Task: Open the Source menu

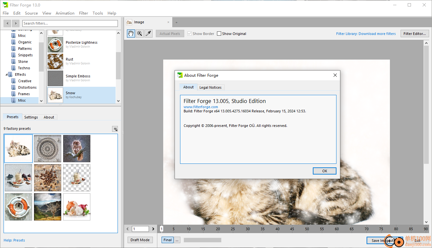Action: [31, 13]
